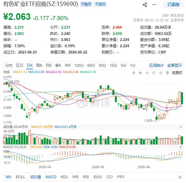Select the 年K chart tab
This screenshot has height=183, width=186.
tap(68, 66)
